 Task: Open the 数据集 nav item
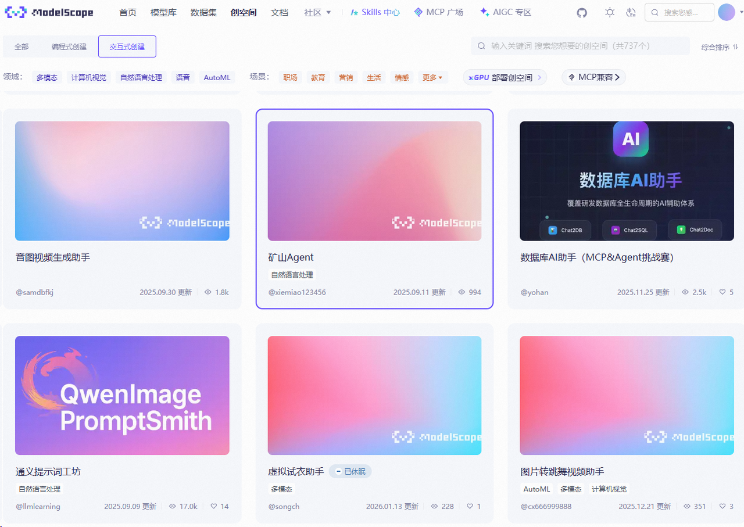[x=203, y=12]
